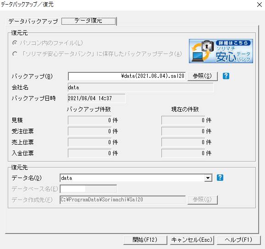Start the restore with 開始(F12)

(145, 240)
